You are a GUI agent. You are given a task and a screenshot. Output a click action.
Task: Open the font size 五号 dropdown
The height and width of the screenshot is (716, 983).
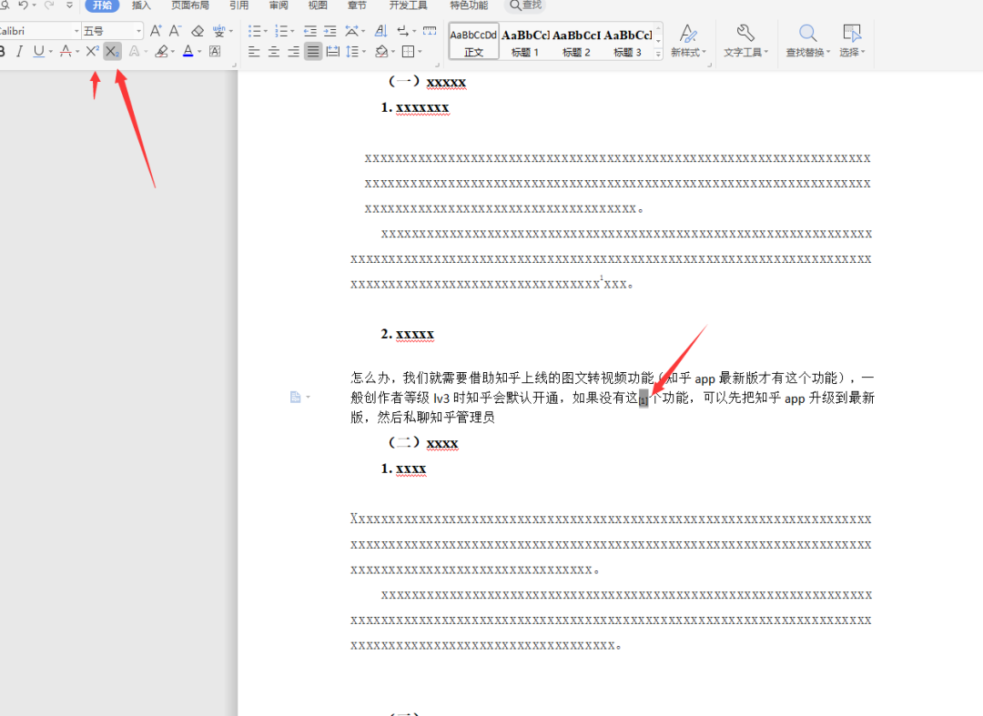(139, 31)
